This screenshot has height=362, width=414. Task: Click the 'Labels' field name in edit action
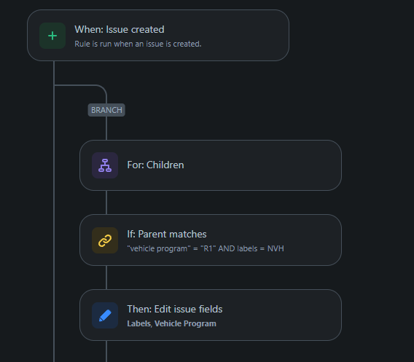pyautogui.click(x=139, y=323)
